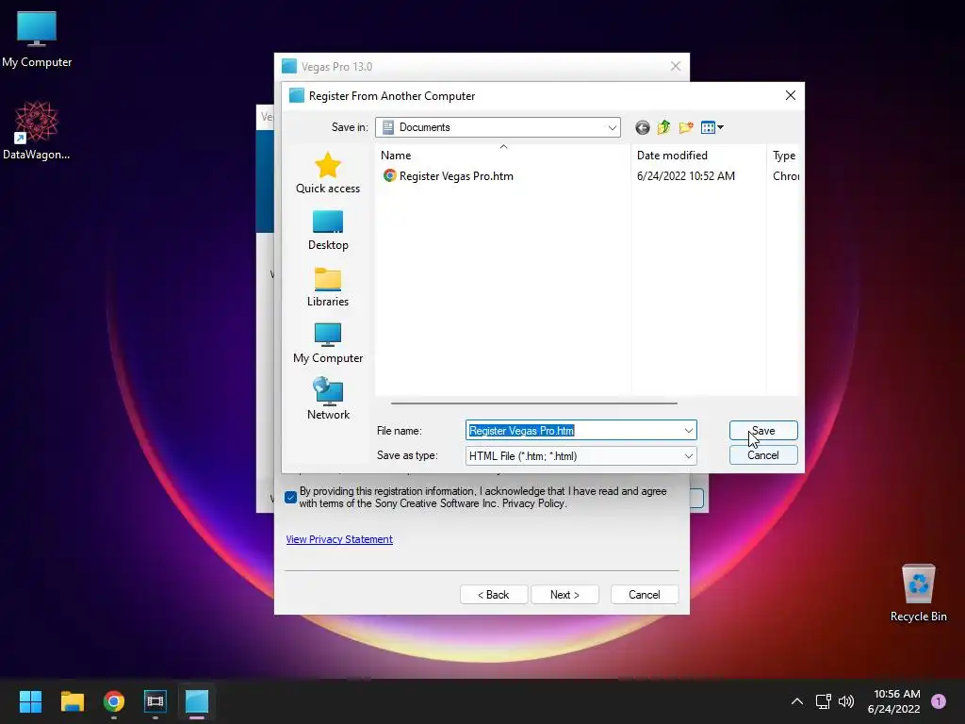Switch to the Vegas Pro film-strip taskbar icon
965x724 pixels.
pyautogui.click(x=155, y=701)
